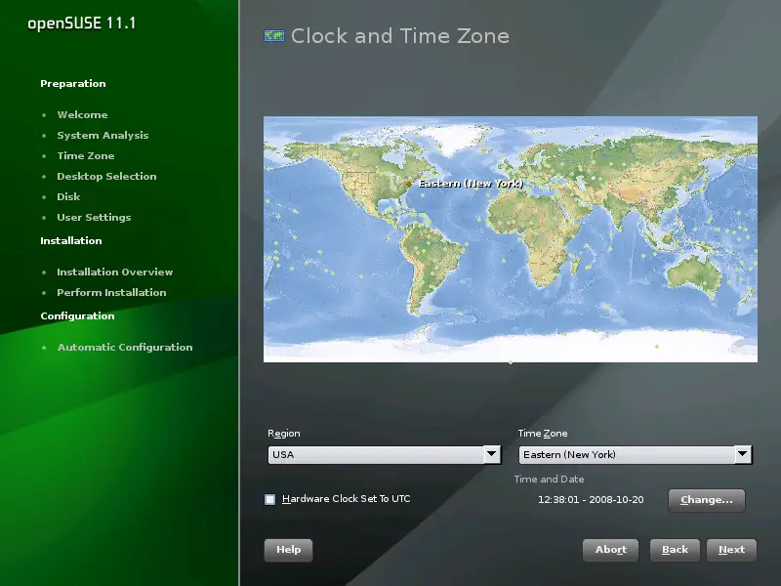
Task: Click Automatic Configuration in sidebar
Action: click(124, 348)
